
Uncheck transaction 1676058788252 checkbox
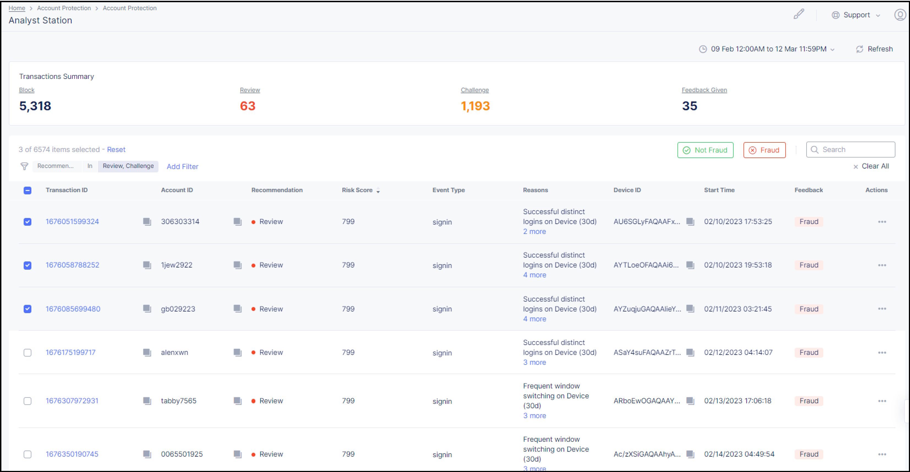[x=28, y=266]
